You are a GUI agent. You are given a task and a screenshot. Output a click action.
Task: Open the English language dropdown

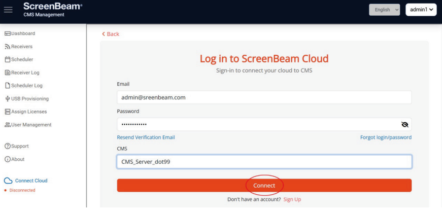[384, 10]
